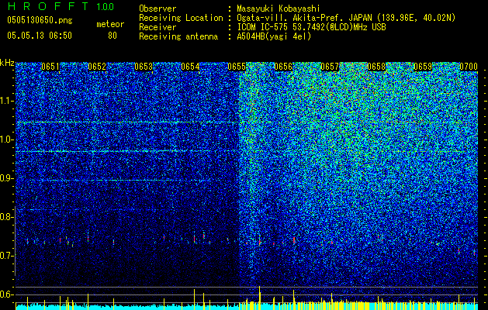488x310 pixels.
Task: Click the Observer label text
Action: pos(157,9)
